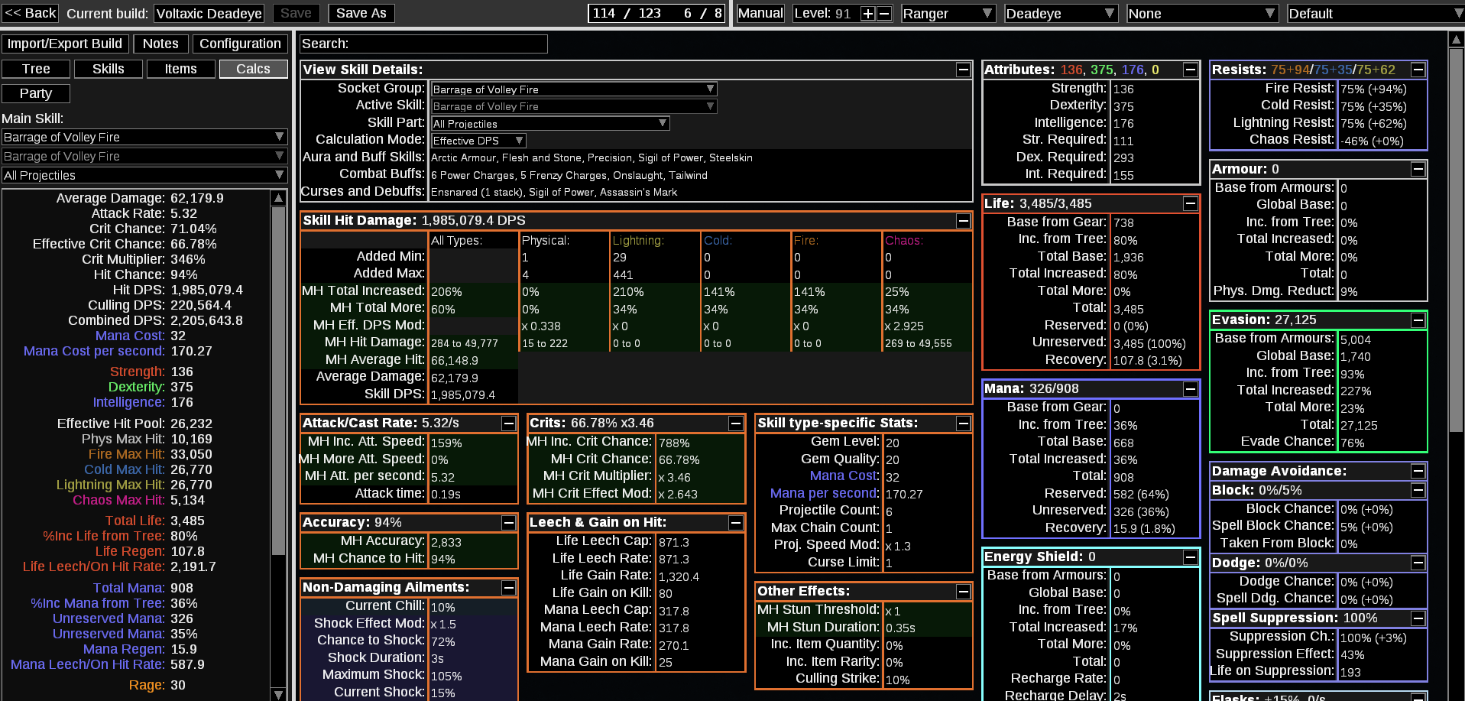Click the Chaos Resist value -46%
The height and width of the screenshot is (701, 1465).
1373,141
